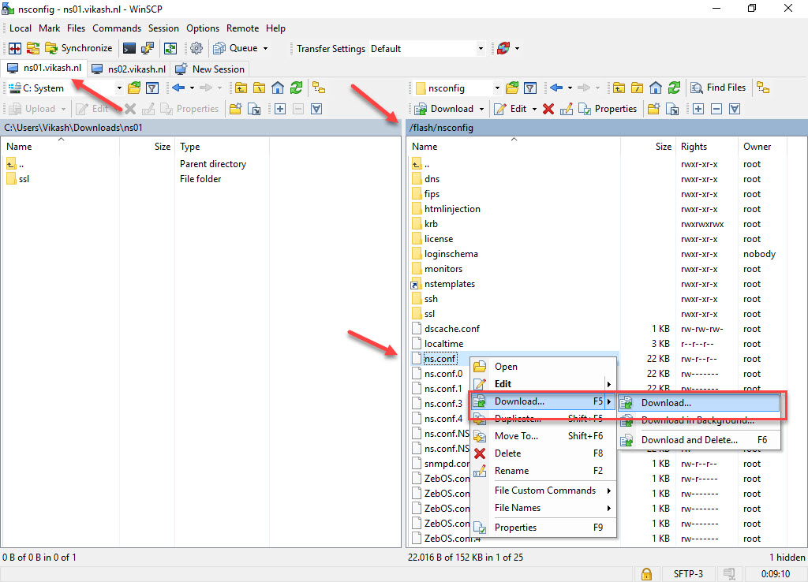Open the Session menu
The width and height of the screenshot is (808, 582).
(x=163, y=28)
